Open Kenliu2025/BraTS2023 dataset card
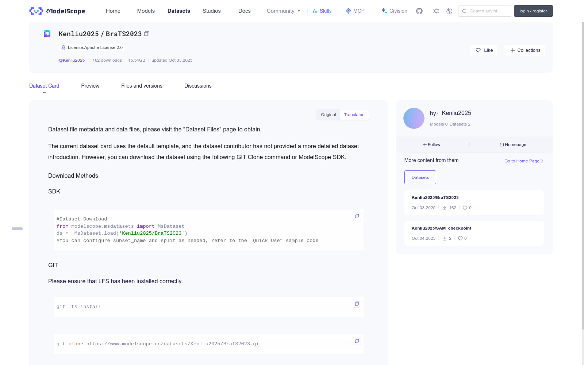 (474, 203)
